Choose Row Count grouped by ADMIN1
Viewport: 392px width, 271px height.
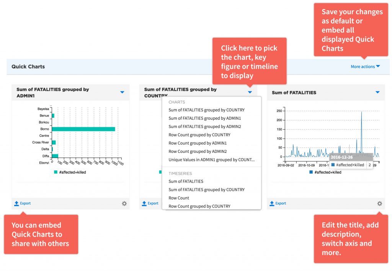(x=198, y=143)
